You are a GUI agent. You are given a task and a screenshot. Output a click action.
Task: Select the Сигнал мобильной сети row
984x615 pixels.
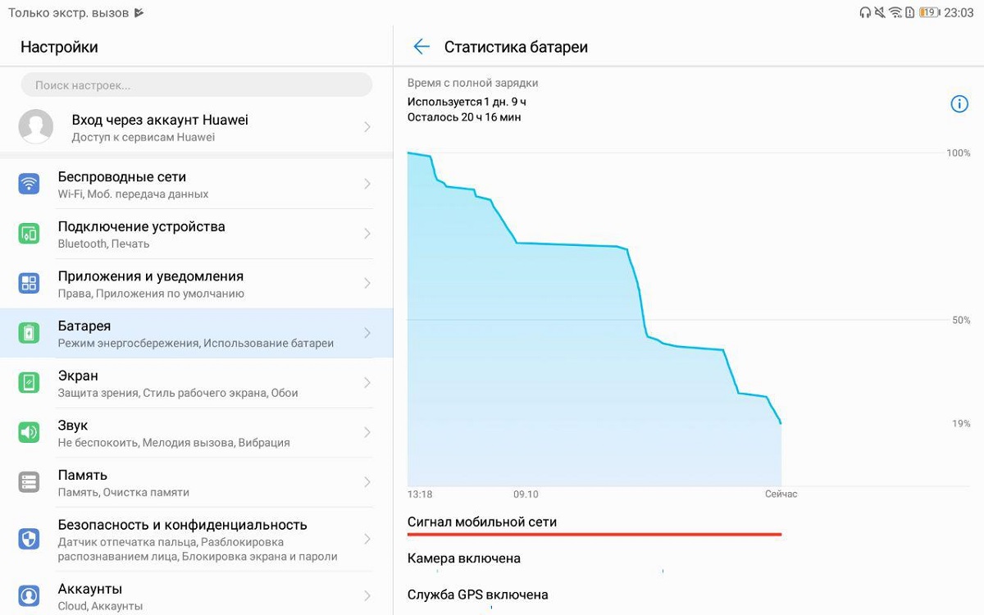click(x=594, y=523)
